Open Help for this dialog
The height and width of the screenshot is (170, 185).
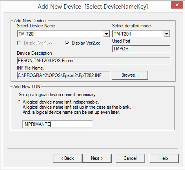[164, 158]
